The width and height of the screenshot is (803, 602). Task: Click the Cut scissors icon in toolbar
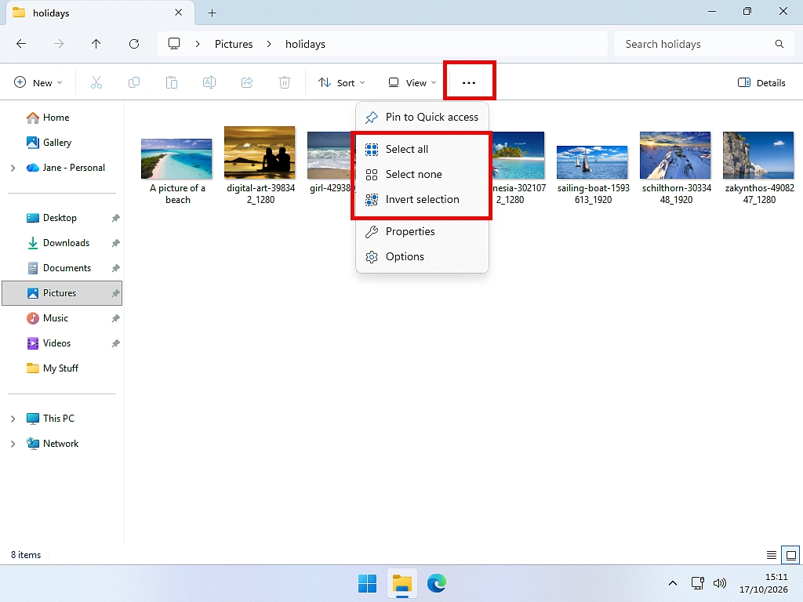coord(96,82)
